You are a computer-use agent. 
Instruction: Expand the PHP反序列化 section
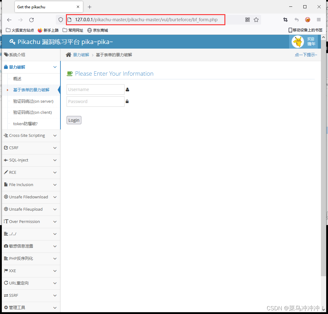click(x=31, y=259)
